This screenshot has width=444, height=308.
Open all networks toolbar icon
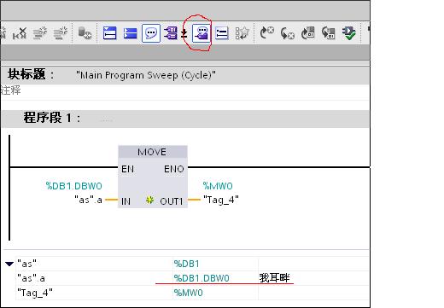110,33
